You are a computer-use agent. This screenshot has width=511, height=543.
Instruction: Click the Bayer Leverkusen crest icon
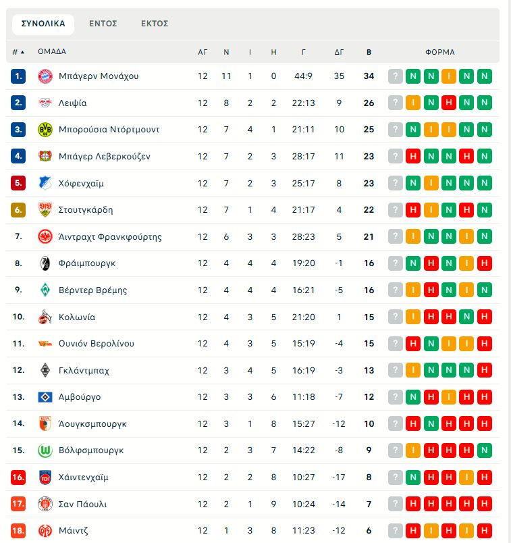(45, 157)
